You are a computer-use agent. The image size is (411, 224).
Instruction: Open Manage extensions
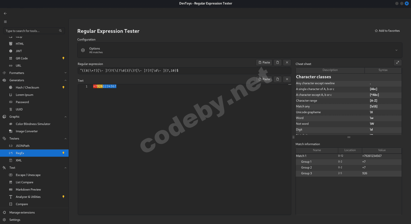click(x=22, y=213)
